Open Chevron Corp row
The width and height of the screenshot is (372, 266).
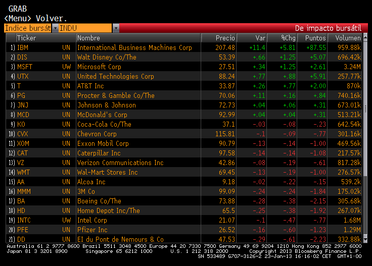coord(184,134)
